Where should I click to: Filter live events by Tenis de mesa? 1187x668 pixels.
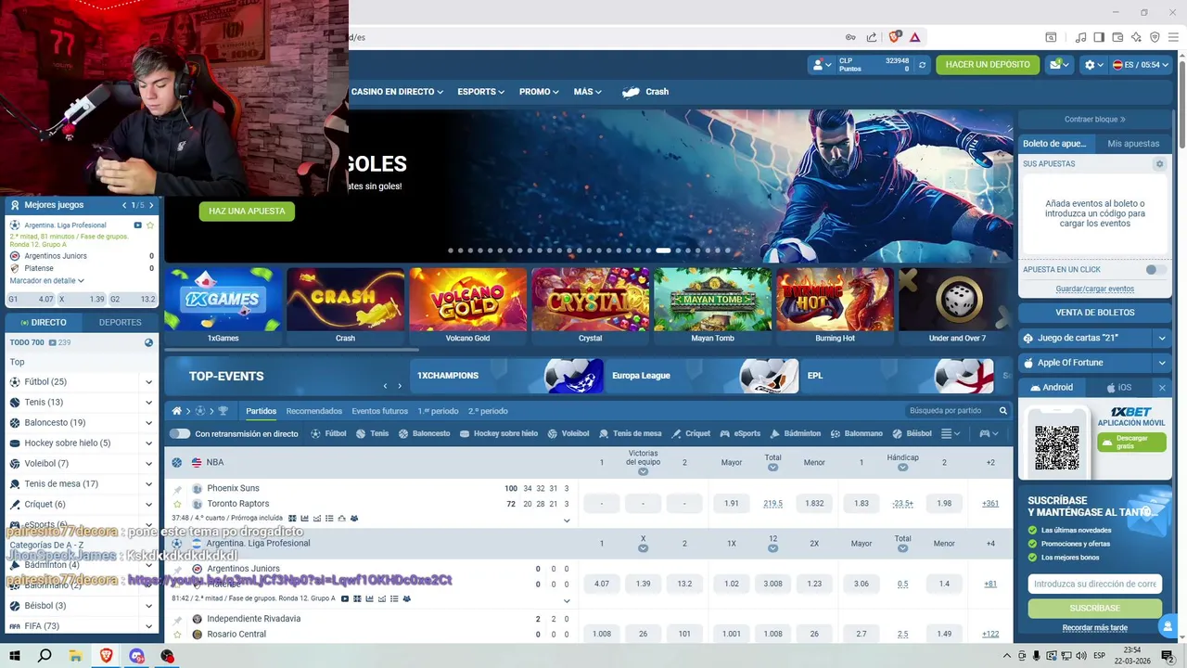coord(631,433)
